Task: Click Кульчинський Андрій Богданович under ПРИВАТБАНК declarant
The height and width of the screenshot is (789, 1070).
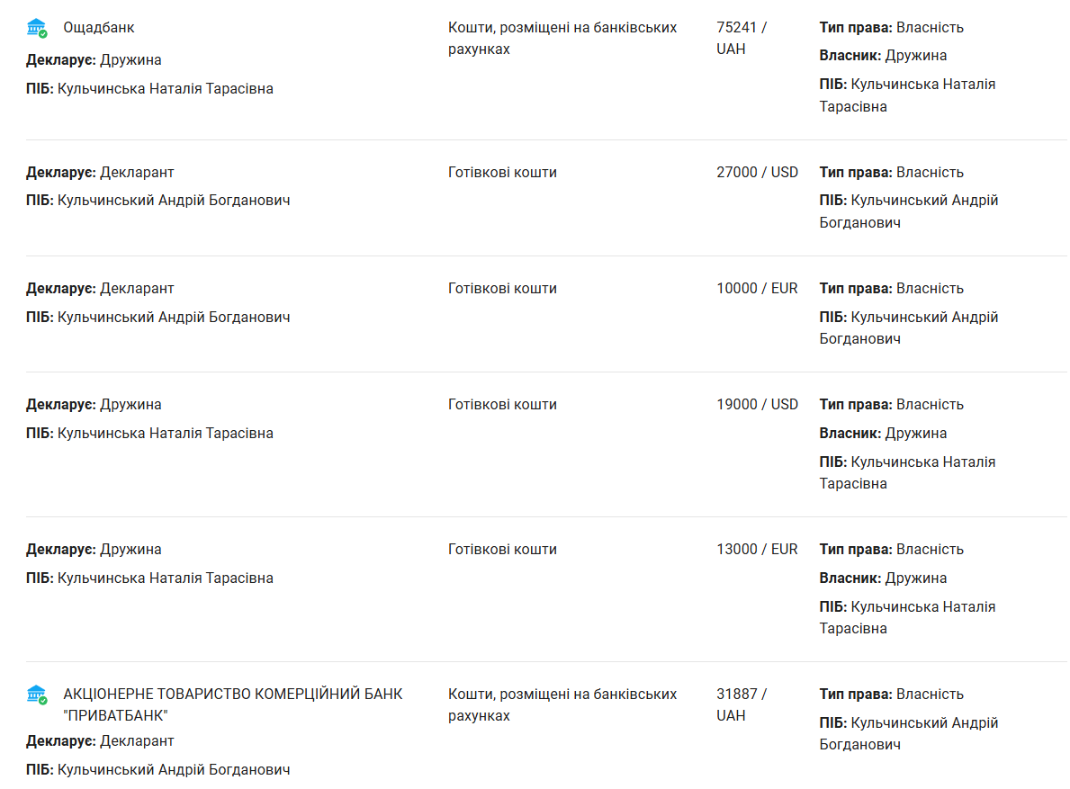Action: tap(174, 769)
